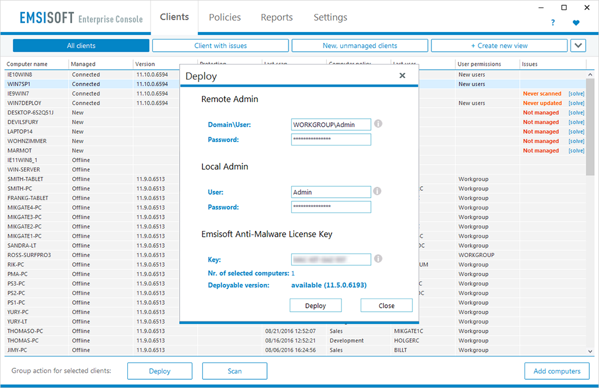Click scrollbar down arrow in client list
This screenshot has height=388, width=599.
[590, 351]
